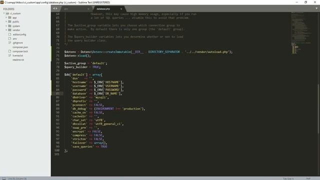Click the system folder icon

[x=9, y=26]
